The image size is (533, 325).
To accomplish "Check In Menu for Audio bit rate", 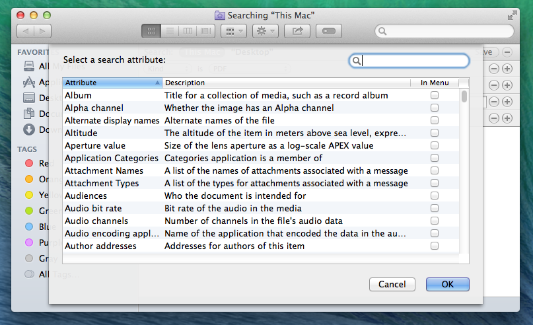I will tap(435, 208).
